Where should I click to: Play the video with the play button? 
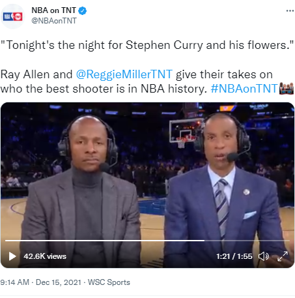click(x=12, y=256)
